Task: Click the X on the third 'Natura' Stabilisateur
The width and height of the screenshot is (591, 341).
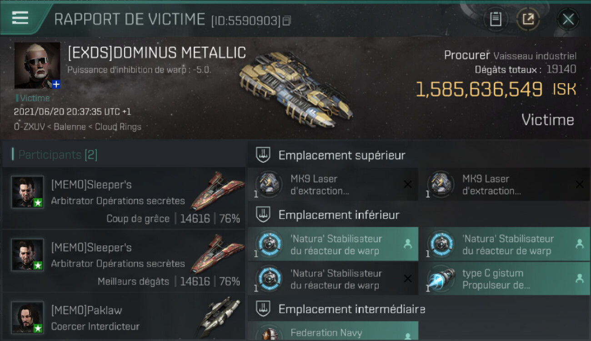Action: click(x=408, y=279)
